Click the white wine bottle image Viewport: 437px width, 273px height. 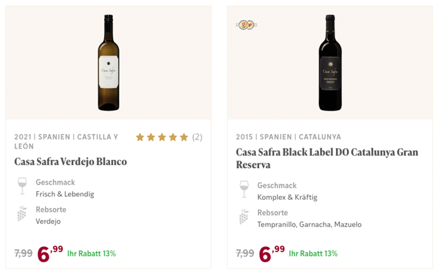109,62
